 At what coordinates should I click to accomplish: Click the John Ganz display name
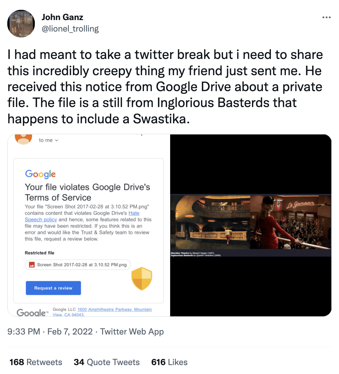click(x=62, y=17)
